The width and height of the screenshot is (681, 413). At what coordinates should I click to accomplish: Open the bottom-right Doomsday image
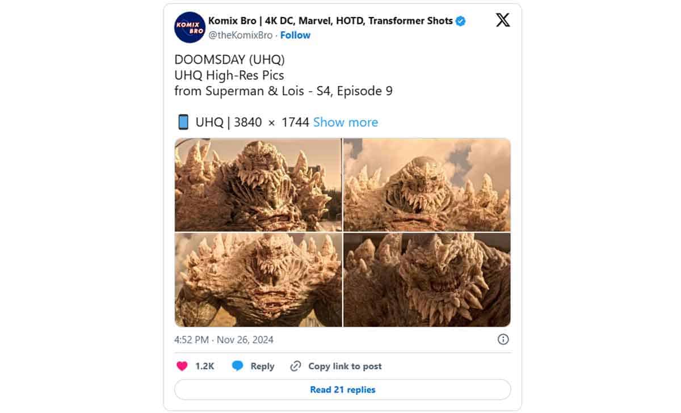click(427, 280)
